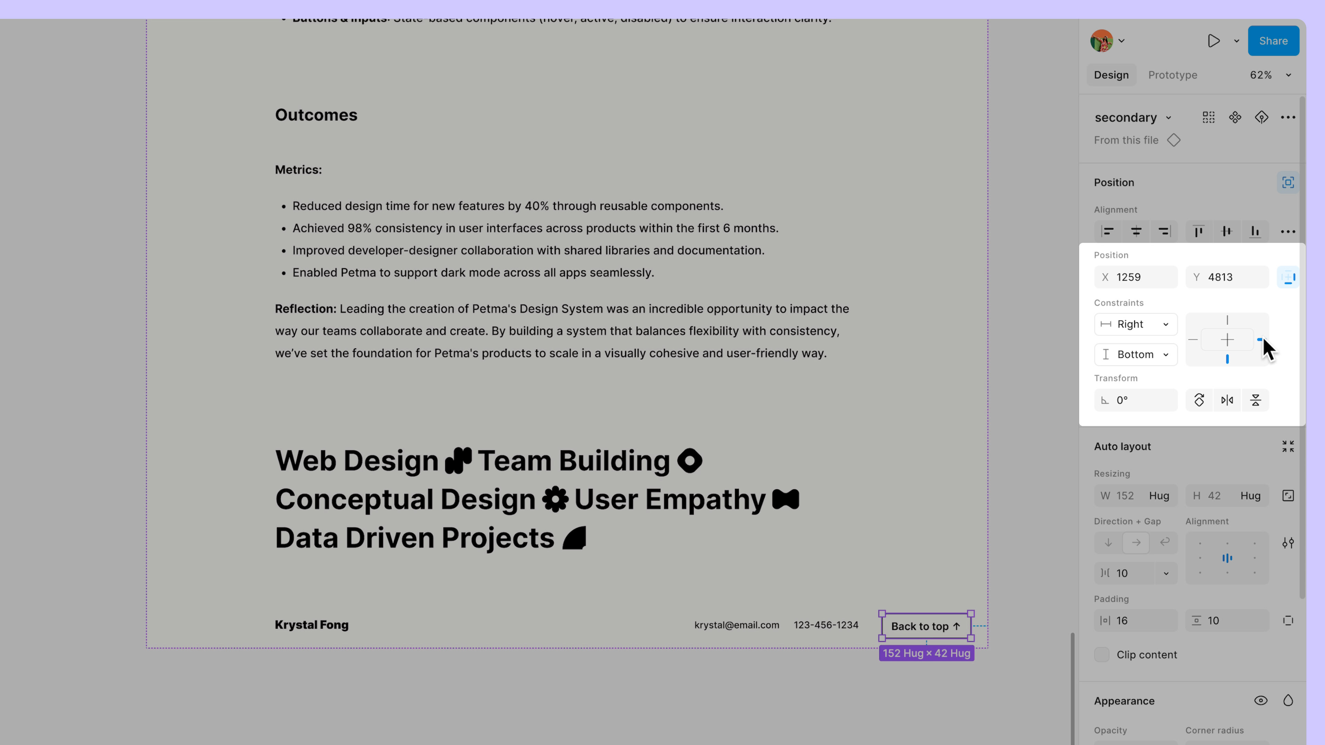
Task: Click the 123-456-1234 phone text
Action: (x=826, y=625)
